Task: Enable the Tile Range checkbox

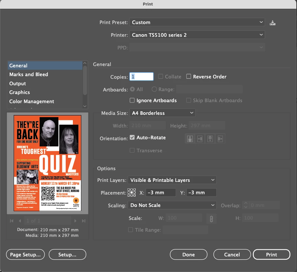Action: click(x=130, y=230)
